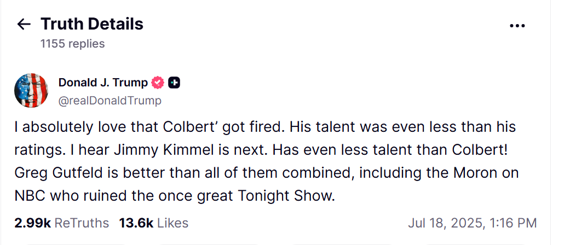The width and height of the screenshot is (570, 245).
Task: Open the flag-painted profile avatar
Action: coord(31,90)
